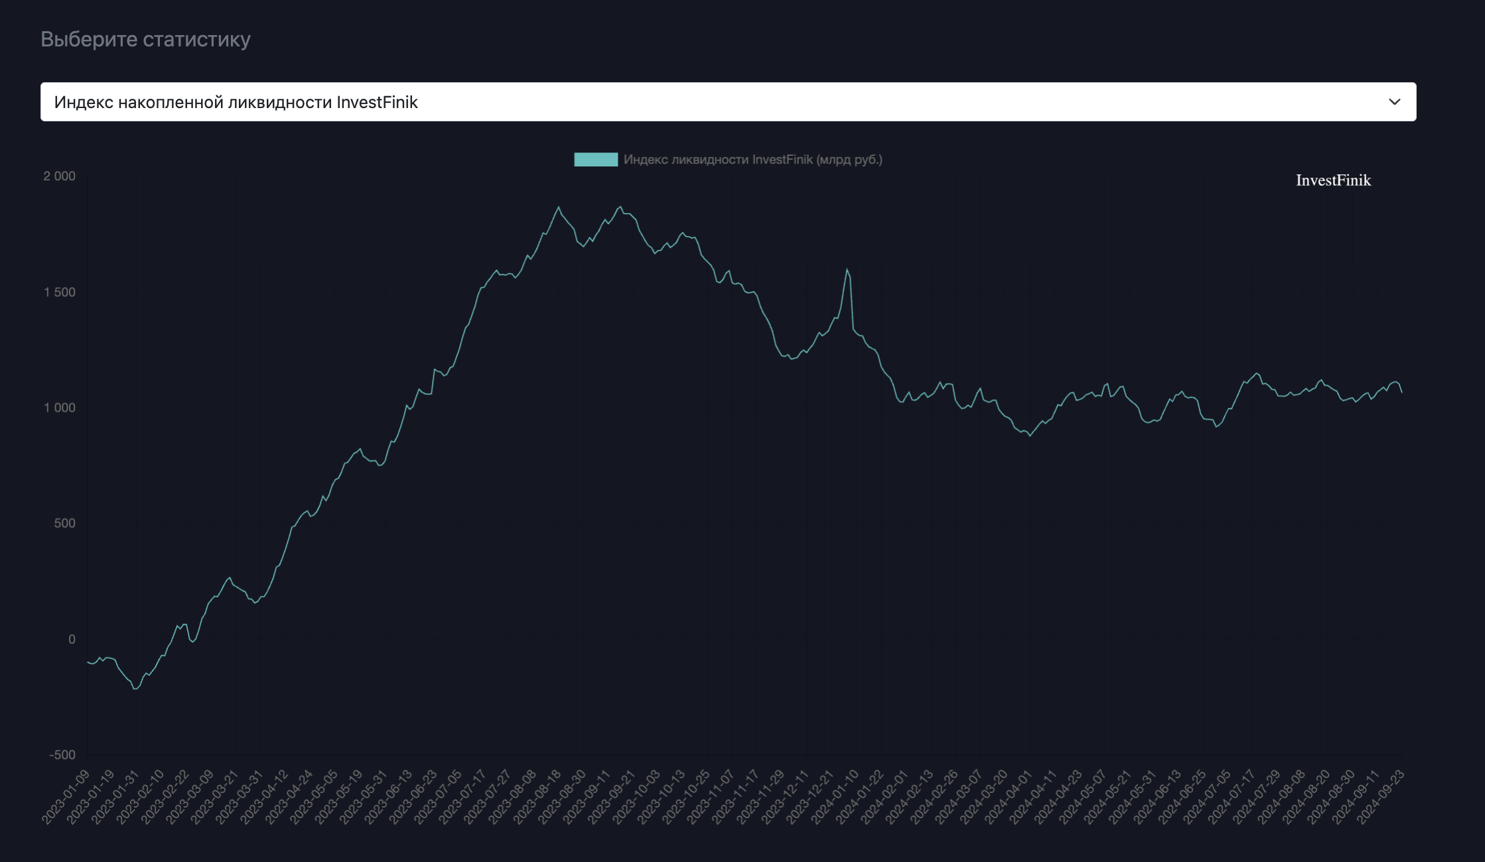The image size is (1485, 862).
Task: Open the Индекс накопленной ликвидности InvestFinik dropdown
Action: [x=728, y=102]
